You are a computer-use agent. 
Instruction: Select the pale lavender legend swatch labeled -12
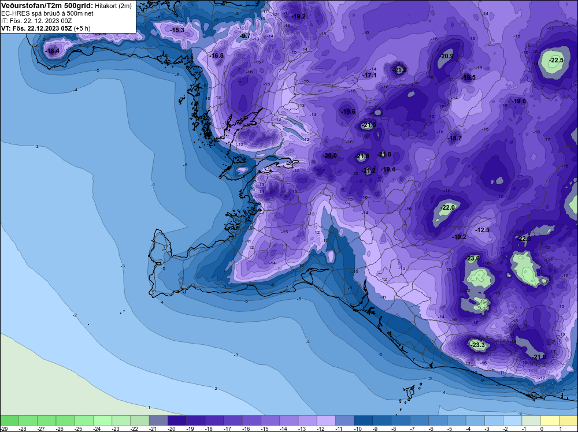[x=326, y=420]
